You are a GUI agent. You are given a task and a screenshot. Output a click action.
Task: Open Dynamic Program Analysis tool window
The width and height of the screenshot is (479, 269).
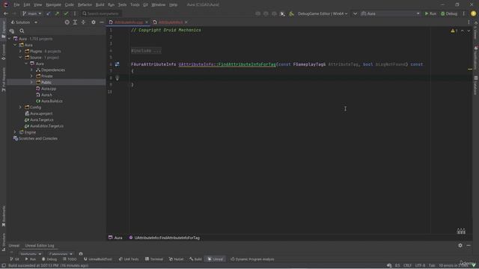coord(252,259)
